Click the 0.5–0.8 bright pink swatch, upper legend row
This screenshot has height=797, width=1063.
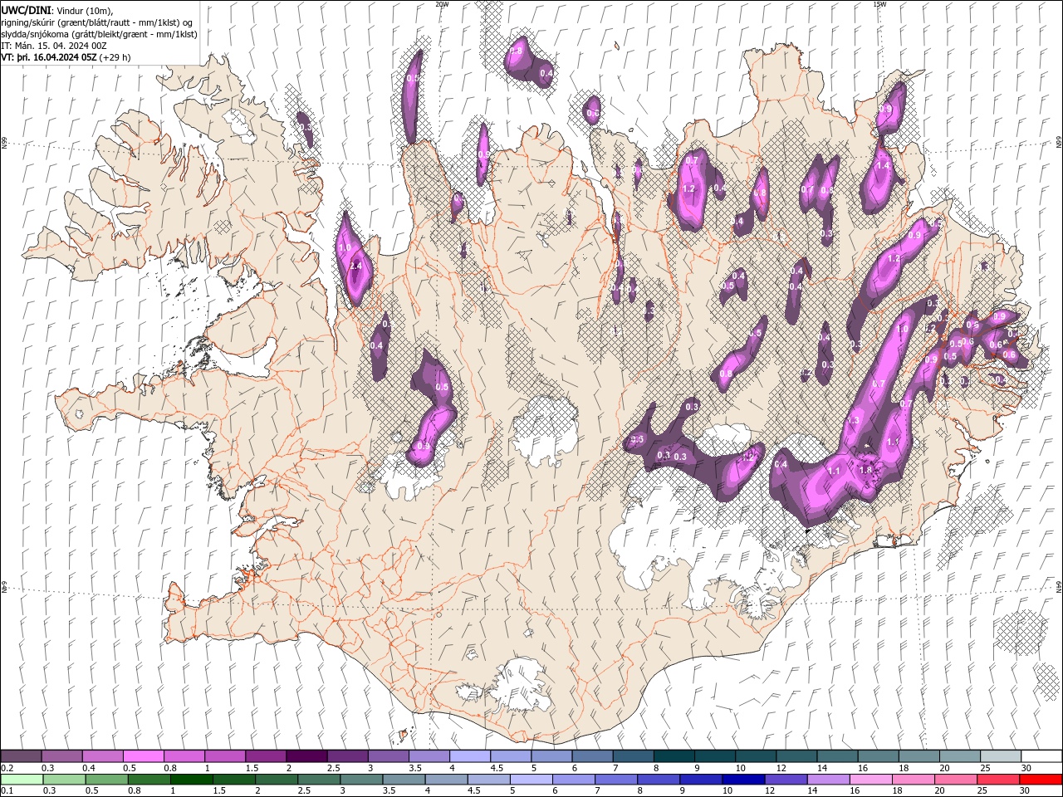[143, 756]
